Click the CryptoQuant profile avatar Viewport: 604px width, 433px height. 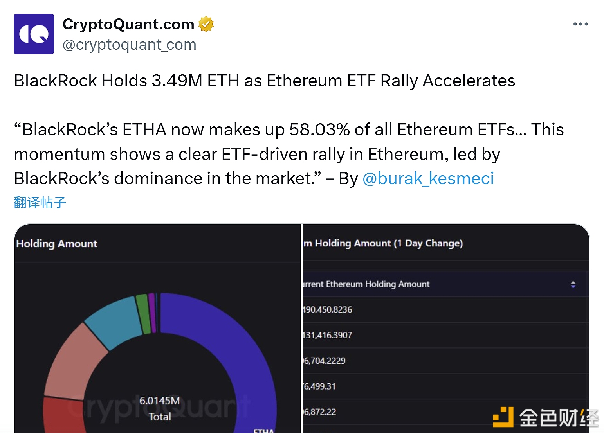click(34, 34)
